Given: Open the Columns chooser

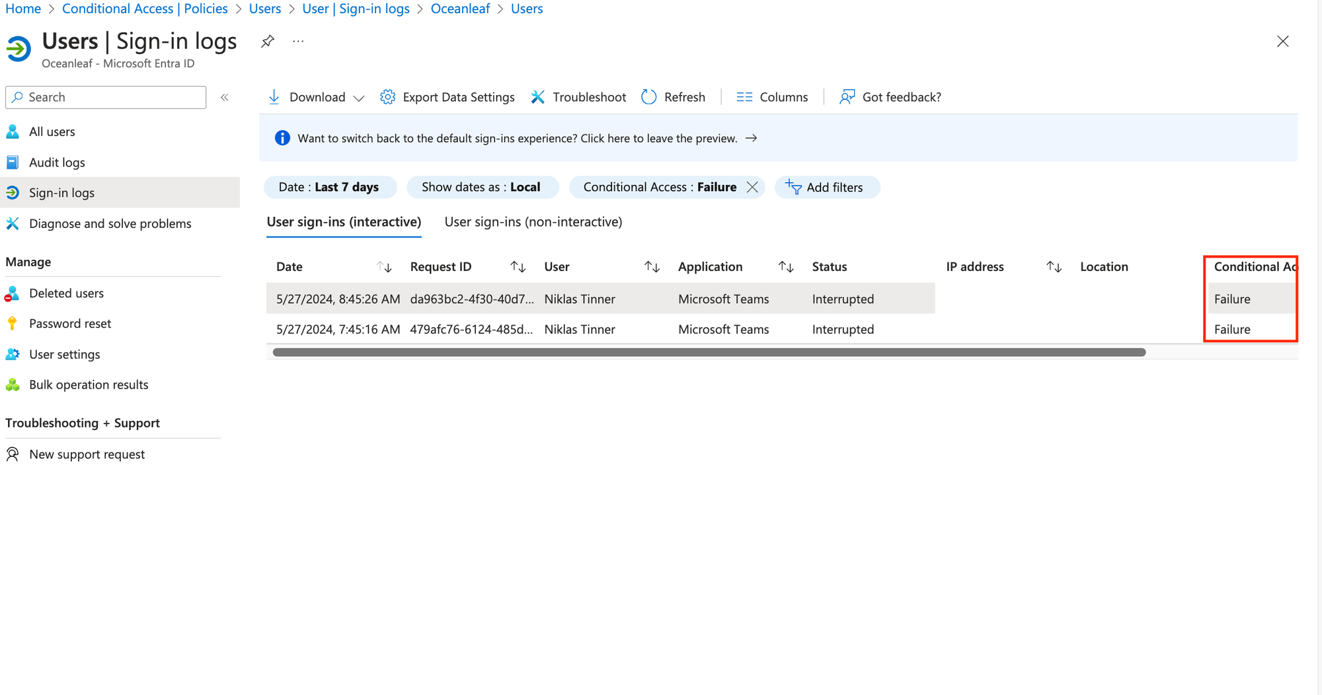Looking at the screenshot, I should coord(772,97).
